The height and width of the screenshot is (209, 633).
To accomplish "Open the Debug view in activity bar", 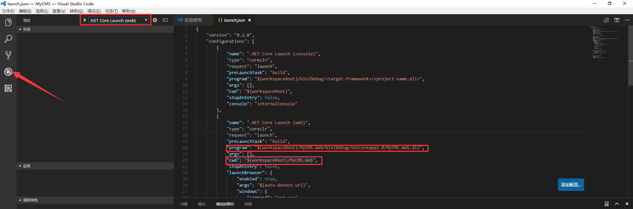I will pos(8,72).
